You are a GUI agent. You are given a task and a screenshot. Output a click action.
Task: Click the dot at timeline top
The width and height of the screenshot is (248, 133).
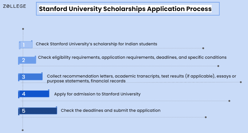point(23,29)
